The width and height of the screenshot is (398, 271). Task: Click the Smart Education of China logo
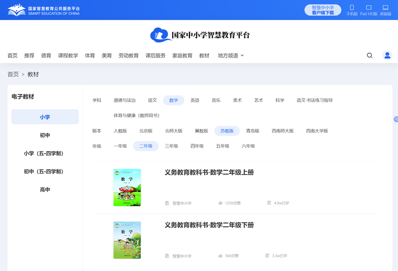tap(44, 10)
